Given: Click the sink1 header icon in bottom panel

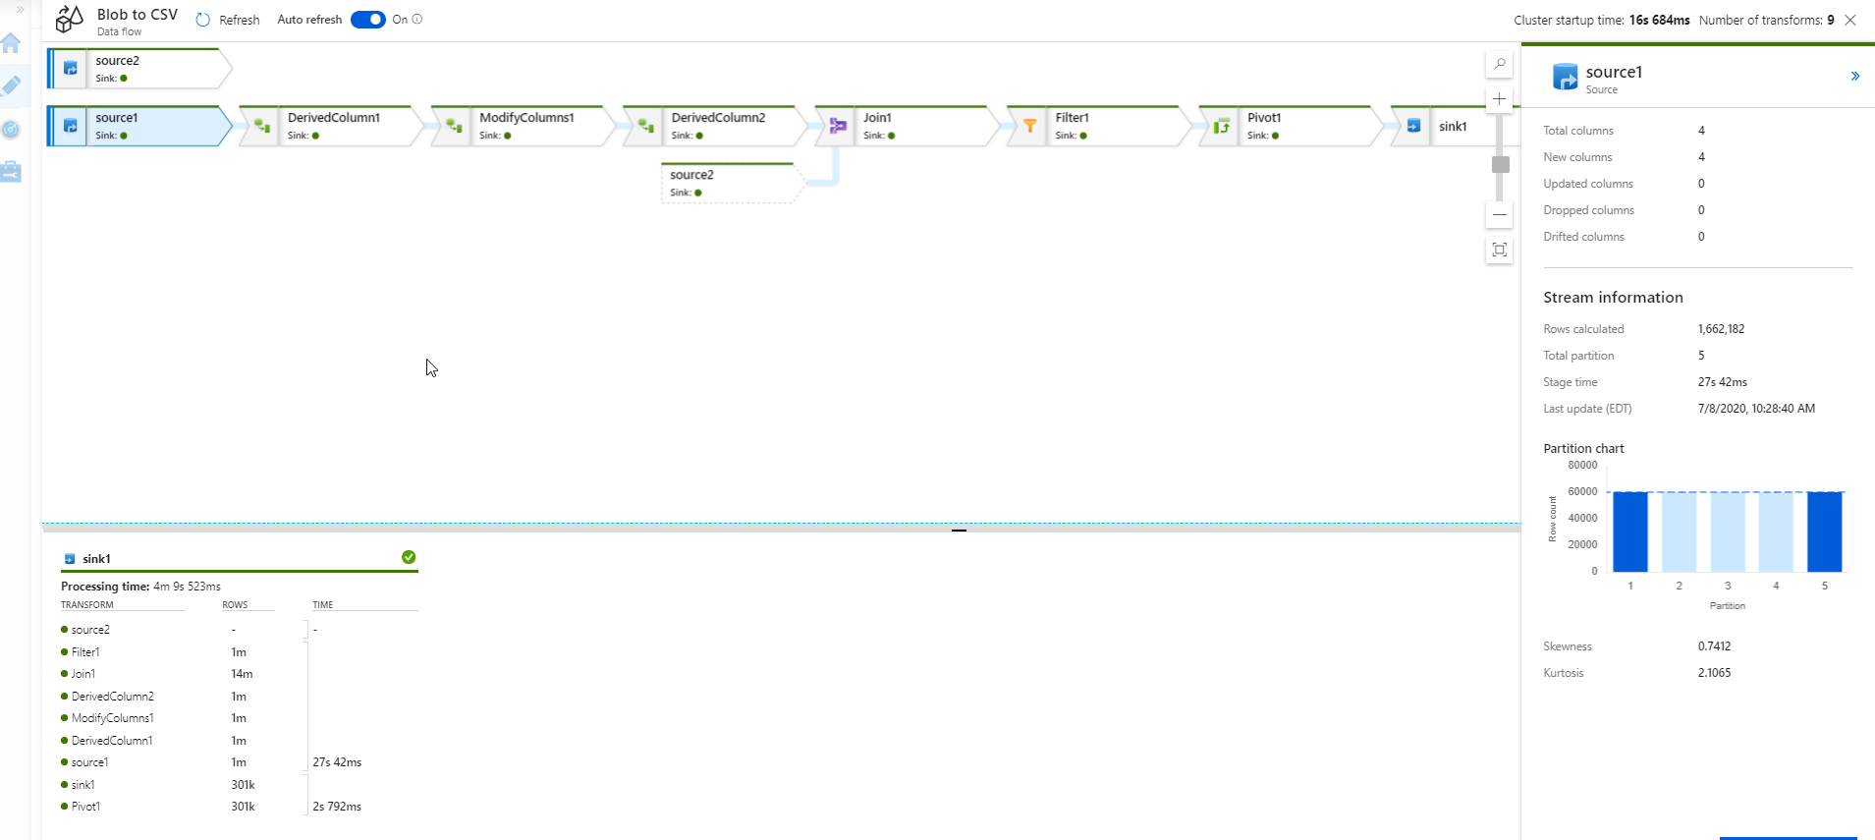Looking at the screenshot, I should [70, 559].
